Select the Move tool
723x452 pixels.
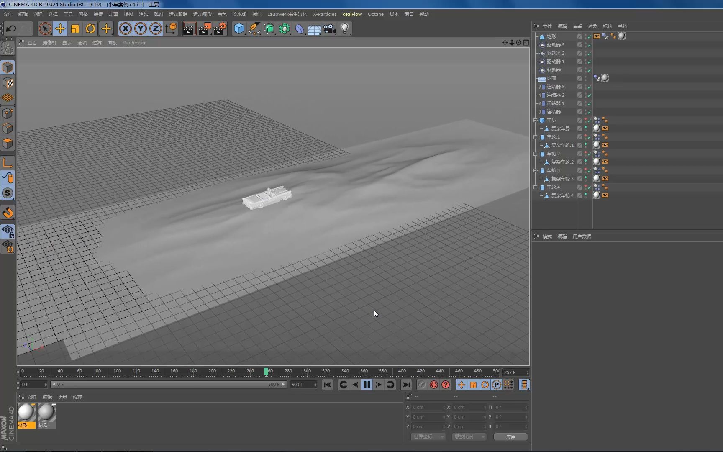60,28
